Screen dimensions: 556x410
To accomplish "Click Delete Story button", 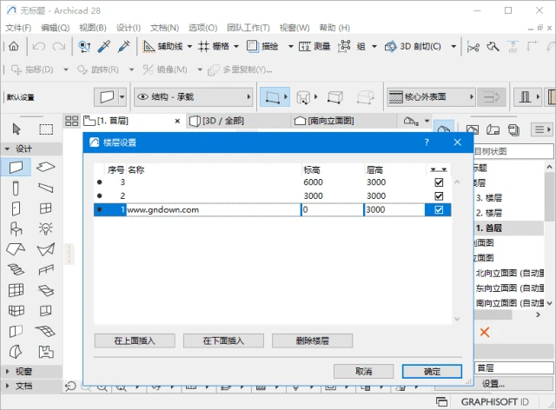I will pos(313,341).
